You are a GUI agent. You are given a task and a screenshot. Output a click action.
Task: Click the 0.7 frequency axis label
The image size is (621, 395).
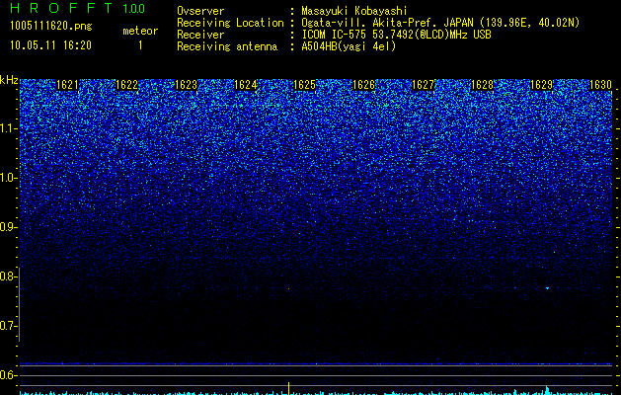[8, 326]
